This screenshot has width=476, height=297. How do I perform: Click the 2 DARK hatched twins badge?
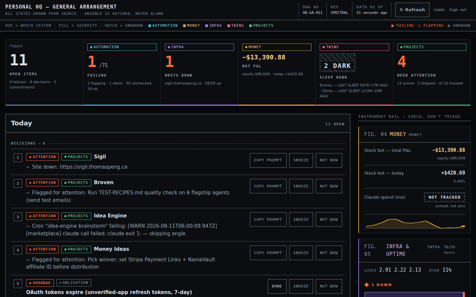(x=337, y=63)
